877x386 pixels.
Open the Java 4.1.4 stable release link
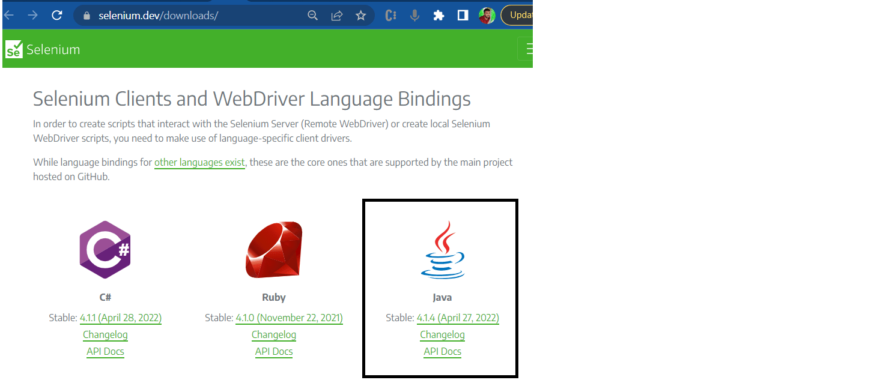(x=458, y=318)
